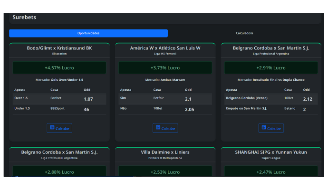
Task: Click the calculator icon in the América W card
Action: point(158,128)
